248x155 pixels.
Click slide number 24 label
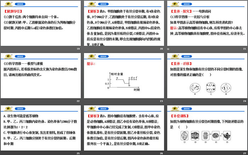tap(245, 101)
